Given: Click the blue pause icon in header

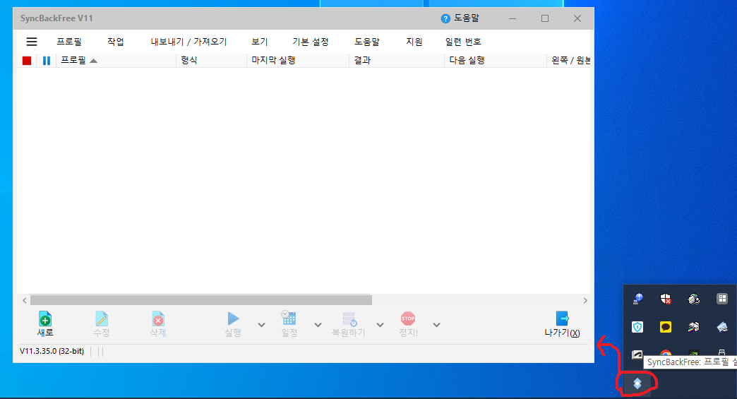Looking at the screenshot, I should [x=47, y=61].
